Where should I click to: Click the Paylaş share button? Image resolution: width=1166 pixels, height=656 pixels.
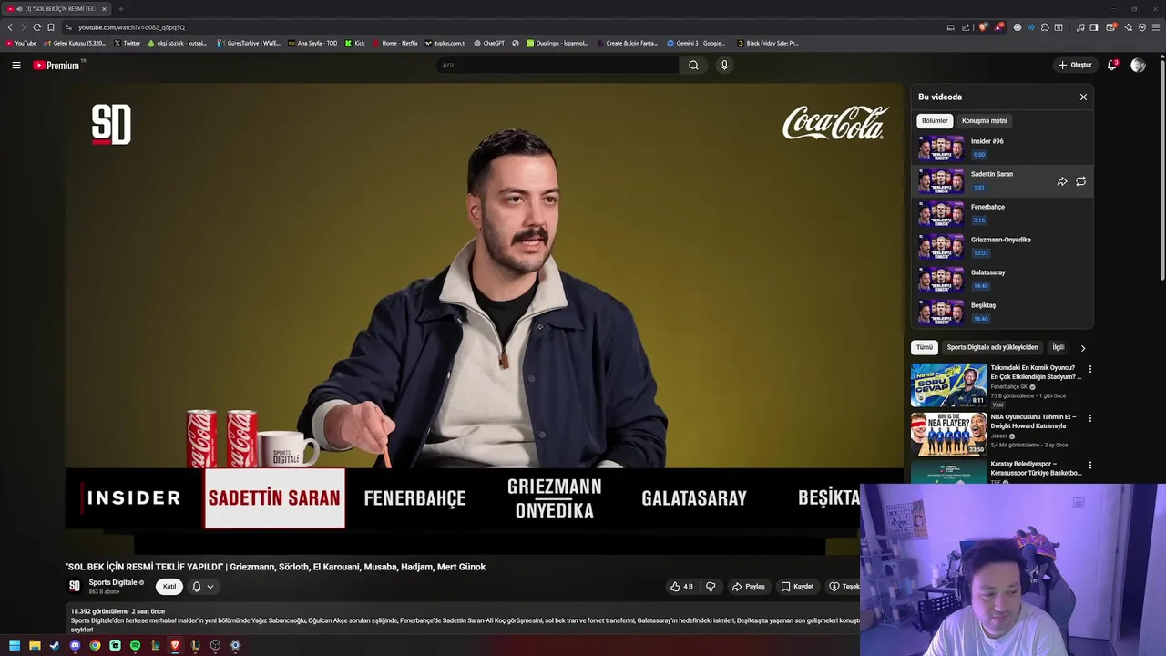click(x=749, y=587)
